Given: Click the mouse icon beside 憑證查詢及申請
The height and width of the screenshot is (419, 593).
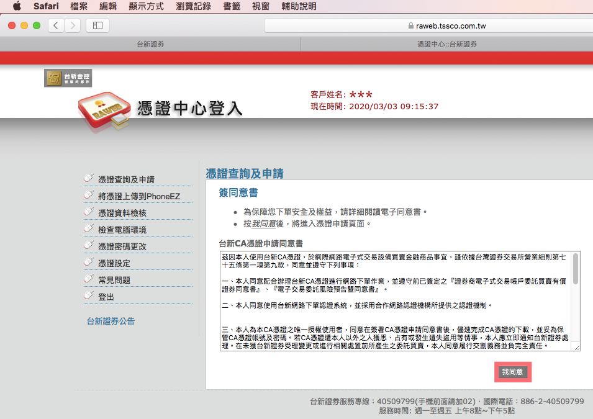Looking at the screenshot, I should pyautogui.click(x=89, y=178).
